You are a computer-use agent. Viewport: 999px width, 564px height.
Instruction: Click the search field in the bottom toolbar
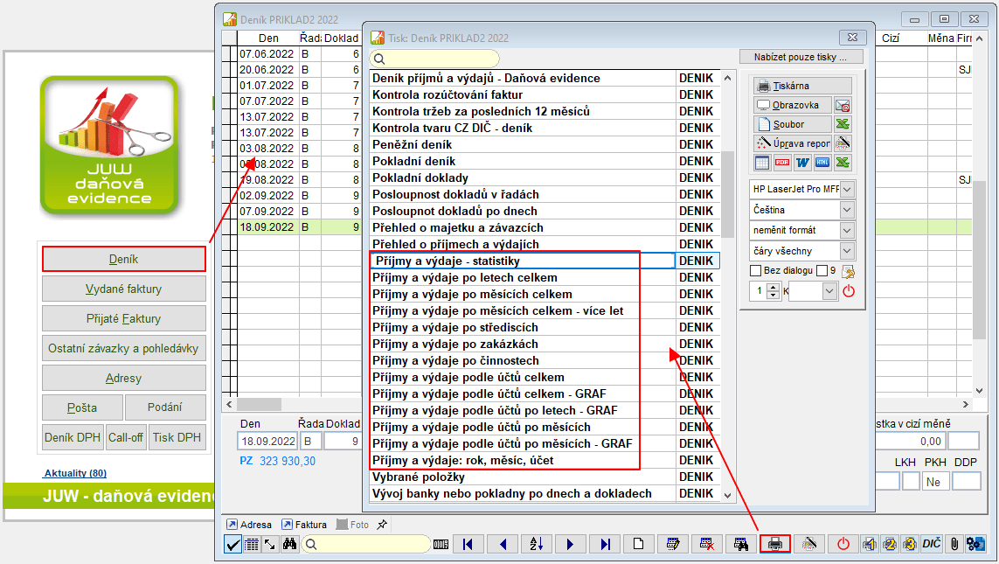pyautogui.click(x=365, y=544)
